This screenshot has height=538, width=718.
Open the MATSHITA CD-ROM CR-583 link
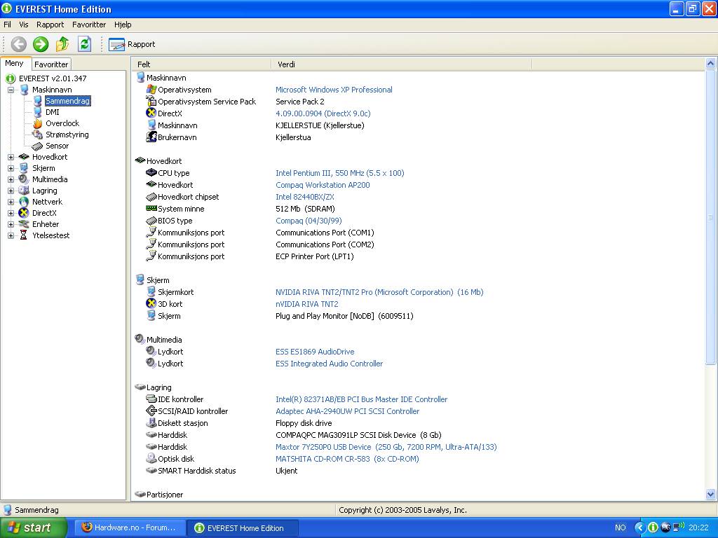click(x=347, y=458)
